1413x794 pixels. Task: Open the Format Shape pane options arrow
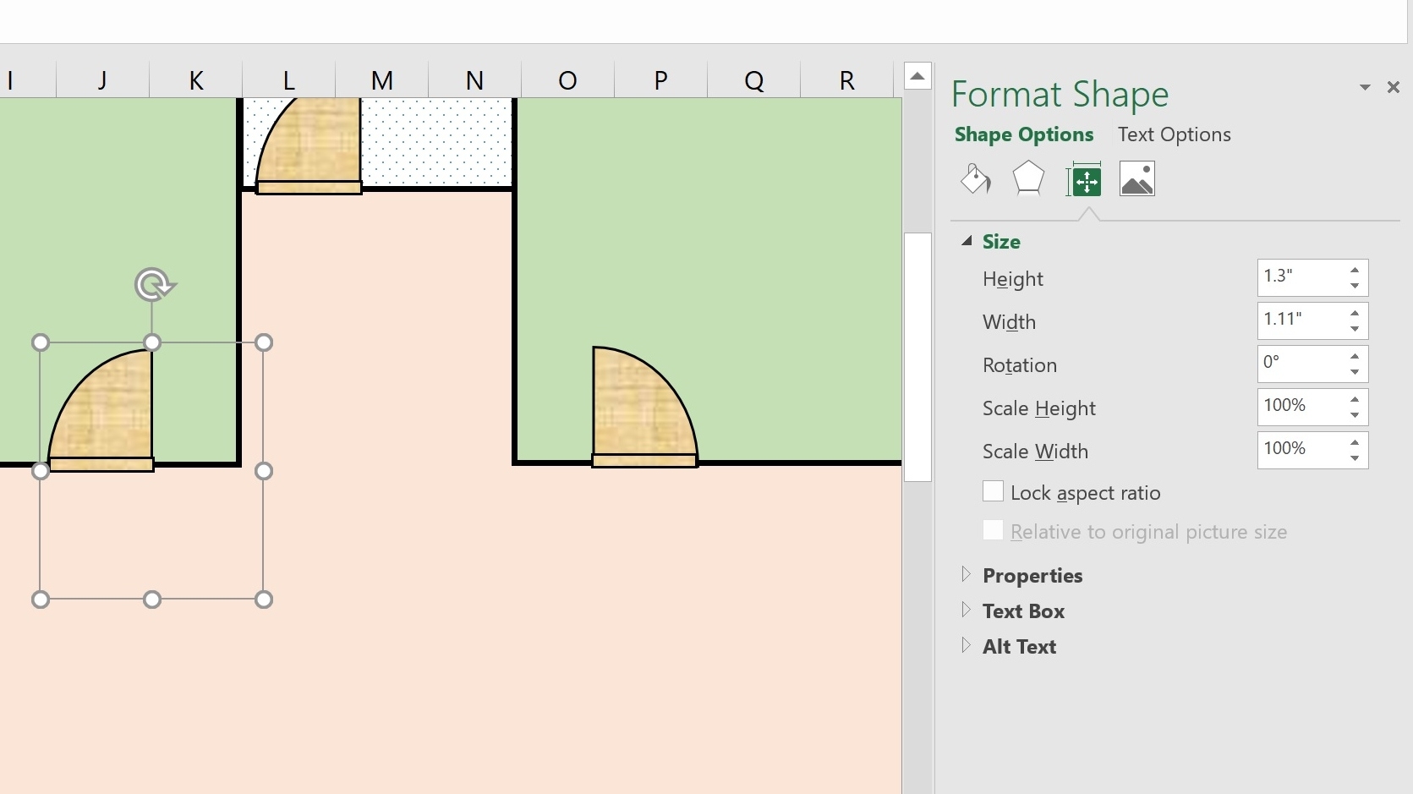pos(1364,88)
